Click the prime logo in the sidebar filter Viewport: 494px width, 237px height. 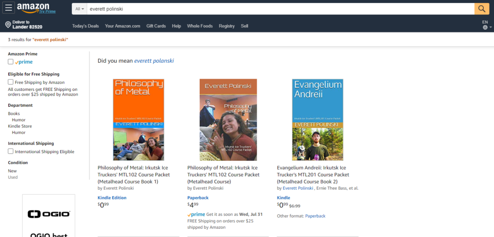coord(24,62)
